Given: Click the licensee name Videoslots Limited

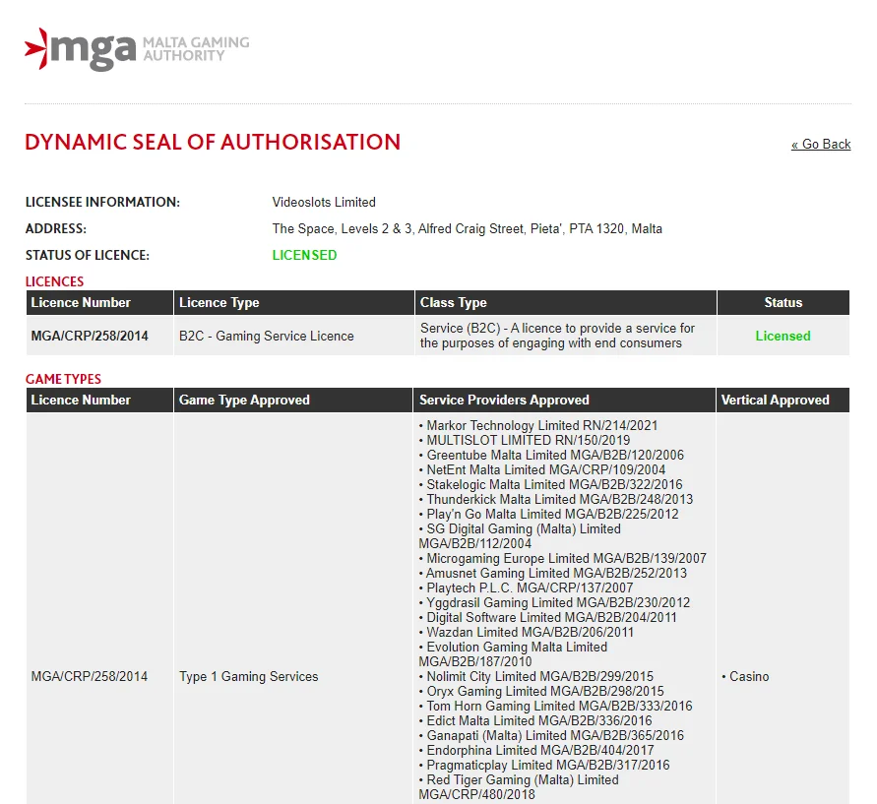Looking at the screenshot, I should [324, 202].
